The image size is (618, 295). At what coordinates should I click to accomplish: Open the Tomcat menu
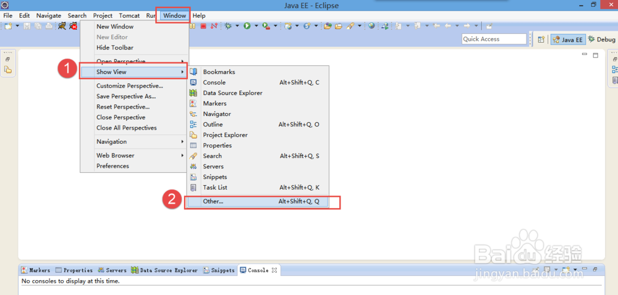[129, 15]
